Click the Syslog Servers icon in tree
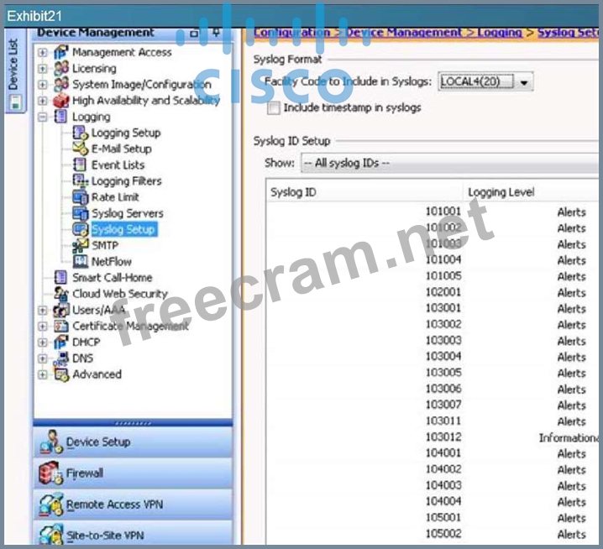Screen dimensions: 603x549 (x=81, y=213)
